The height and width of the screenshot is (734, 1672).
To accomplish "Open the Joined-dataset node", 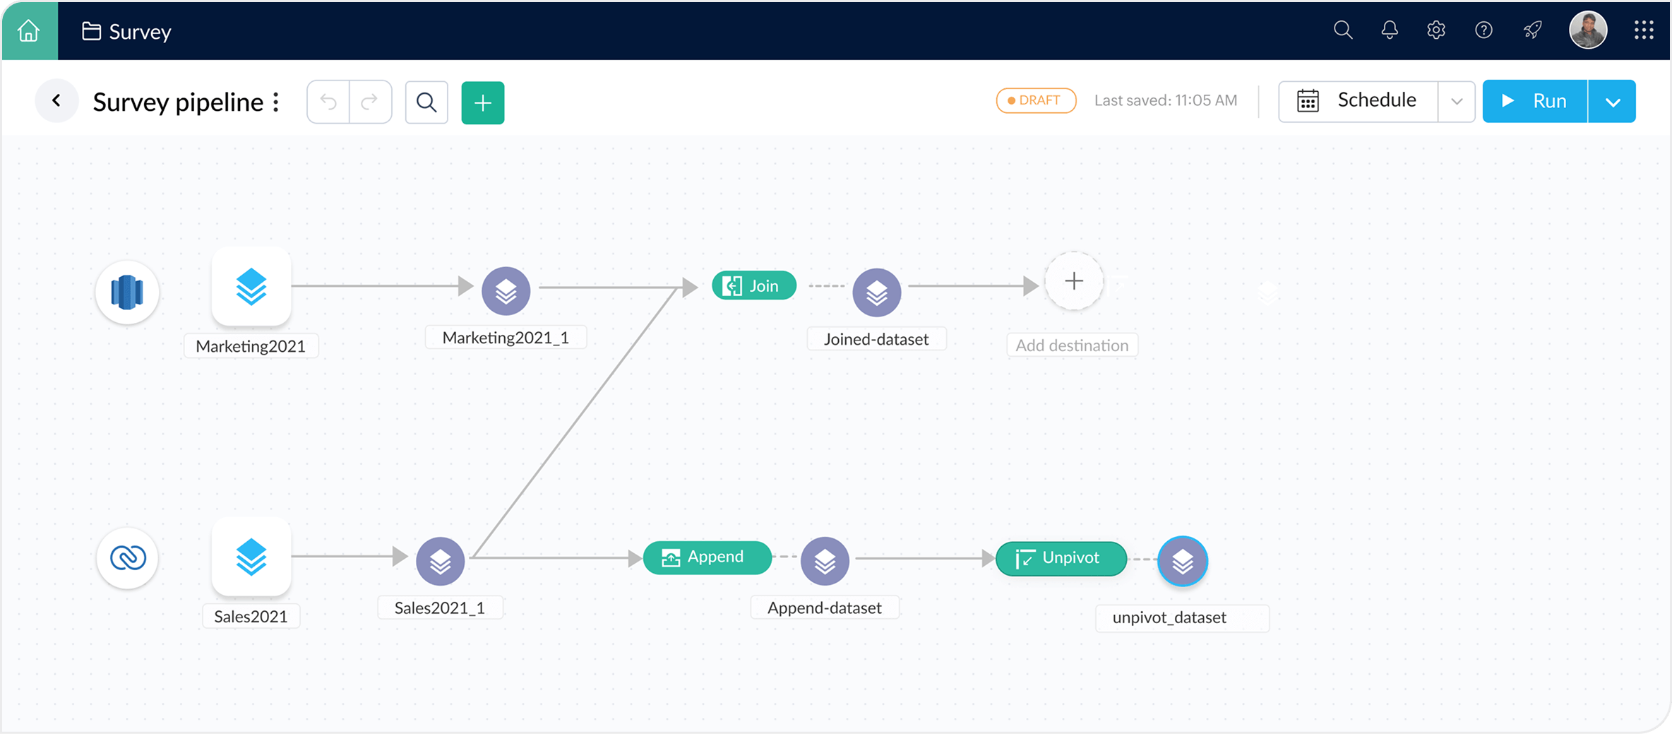I will click(x=876, y=292).
